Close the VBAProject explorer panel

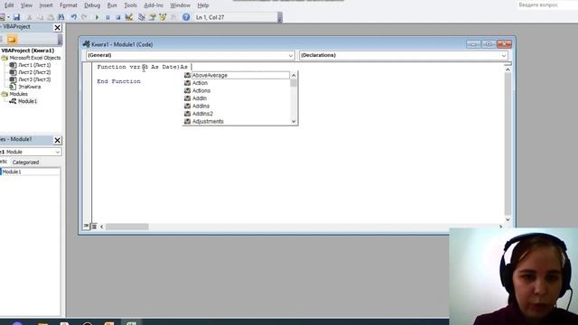(x=58, y=28)
